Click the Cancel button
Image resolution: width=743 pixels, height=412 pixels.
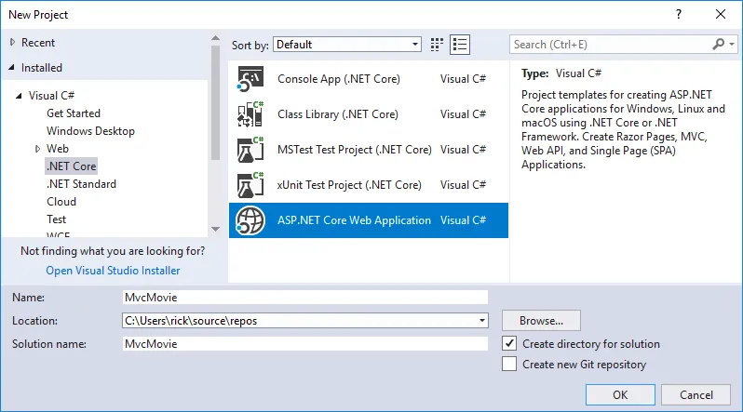696,395
